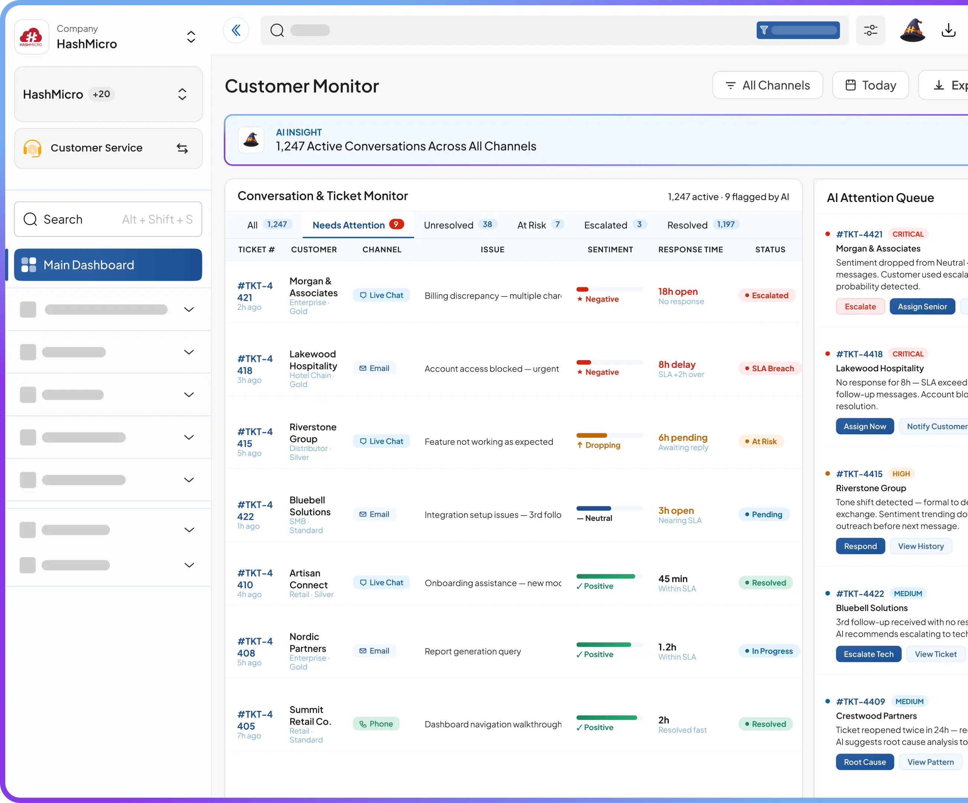The image size is (968, 803).
Task: Click the magnifier icon in sidebar Search
Action: 30,219
